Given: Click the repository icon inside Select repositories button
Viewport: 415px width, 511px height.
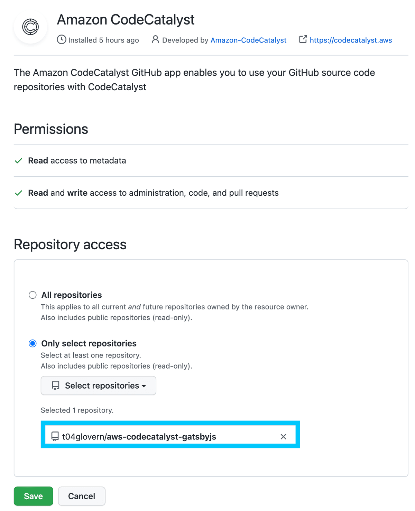Looking at the screenshot, I should tap(55, 385).
